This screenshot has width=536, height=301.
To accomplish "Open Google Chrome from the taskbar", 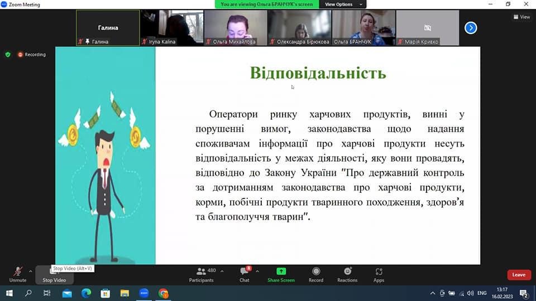I will coord(163,293).
